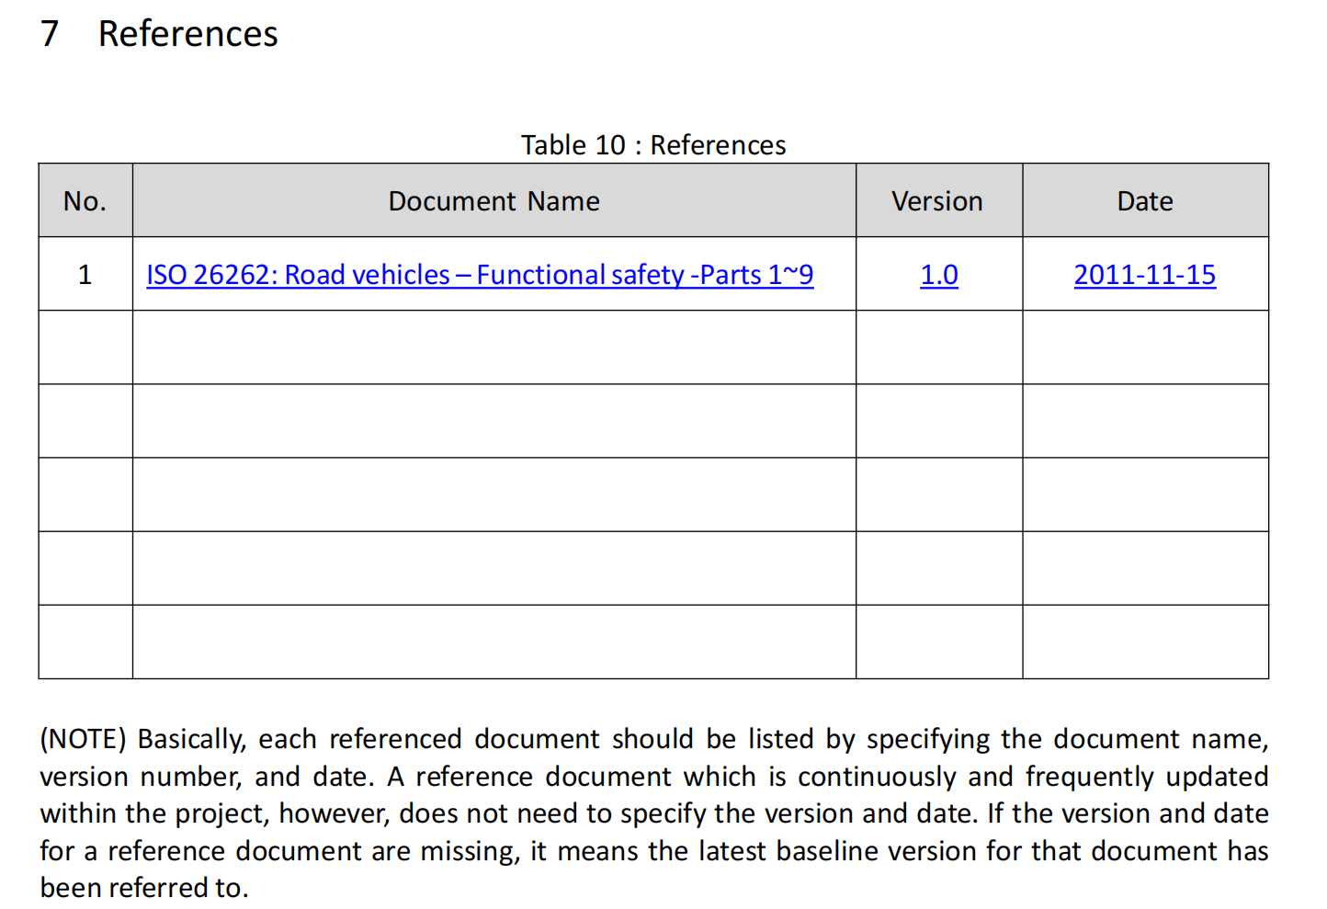Open the ISO 26262 Road vehicles link
1327x909 pixels.
480,275
